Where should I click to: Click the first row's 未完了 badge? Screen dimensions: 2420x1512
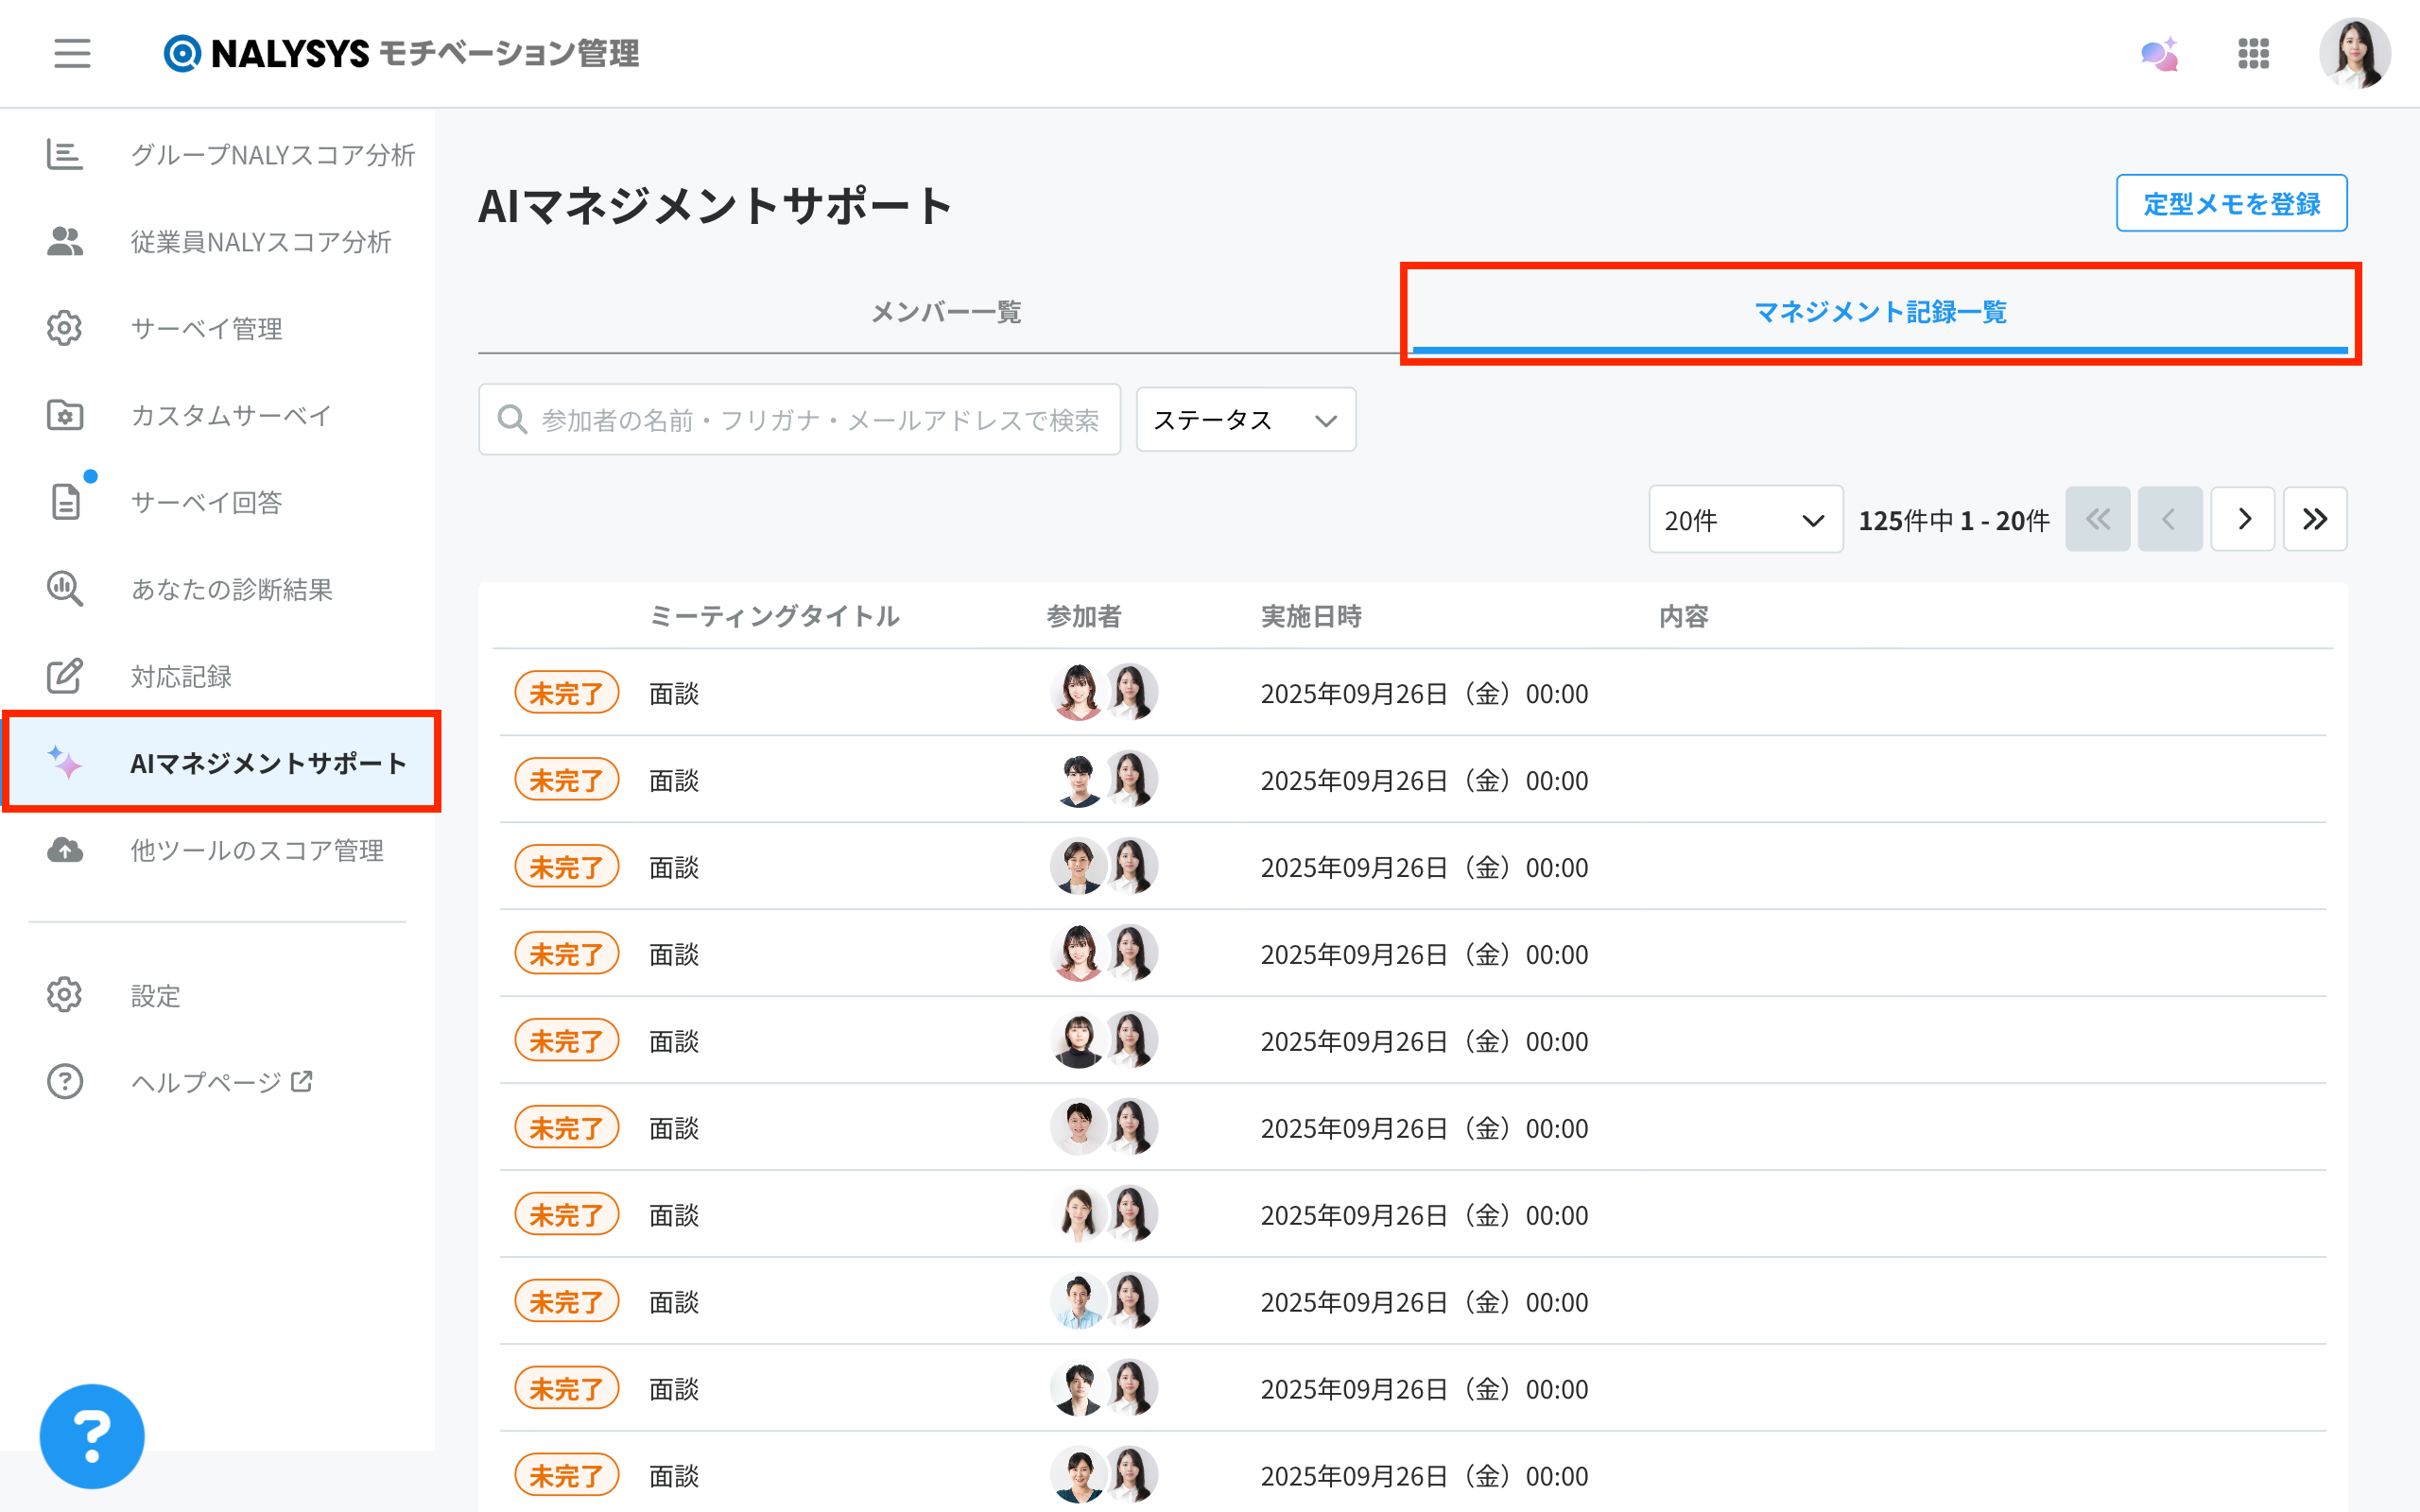coord(566,693)
